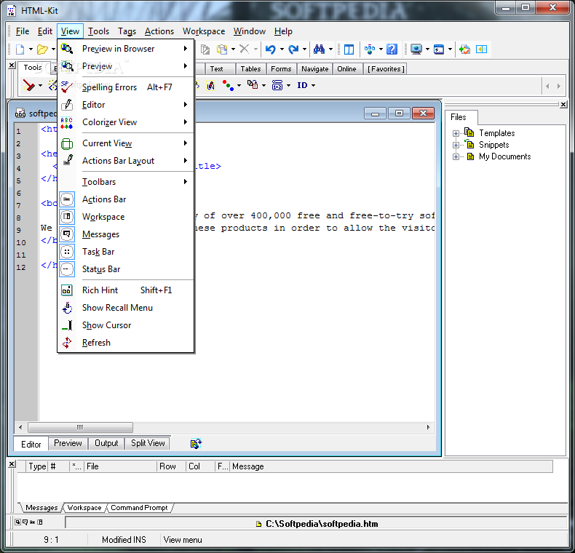
Task: Click the red arrow tool in Tools tab
Action: [28, 85]
